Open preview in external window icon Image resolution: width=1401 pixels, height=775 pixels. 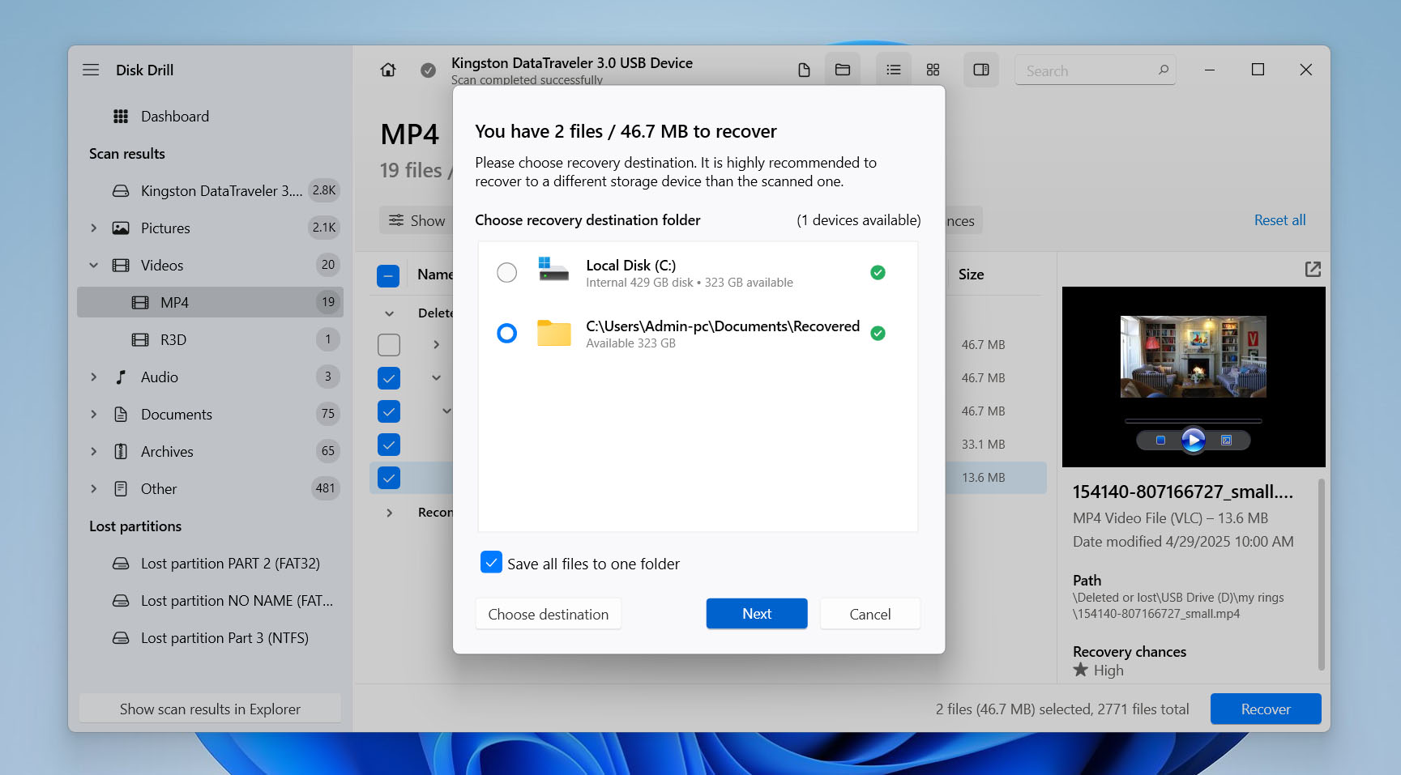1313,269
